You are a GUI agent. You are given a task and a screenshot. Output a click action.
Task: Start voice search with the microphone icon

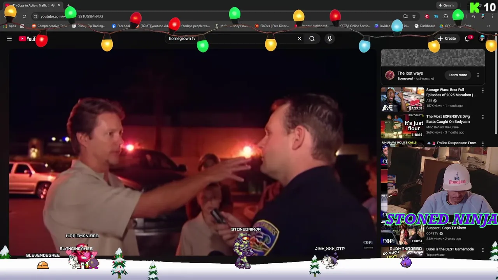click(330, 38)
